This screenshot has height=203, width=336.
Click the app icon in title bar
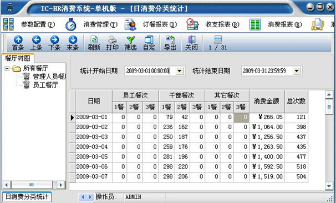[10, 8]
